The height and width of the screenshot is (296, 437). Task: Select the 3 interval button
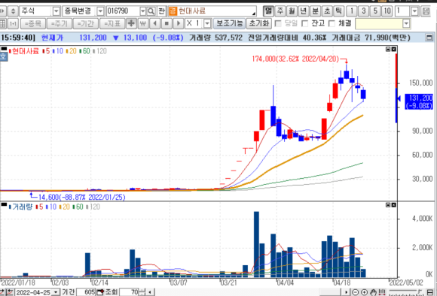coord(363,11)
